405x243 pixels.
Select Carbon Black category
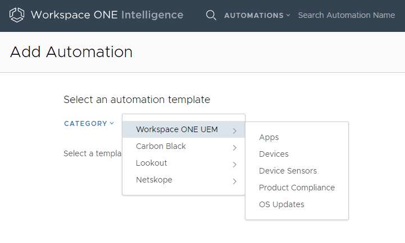click(184, 146)
